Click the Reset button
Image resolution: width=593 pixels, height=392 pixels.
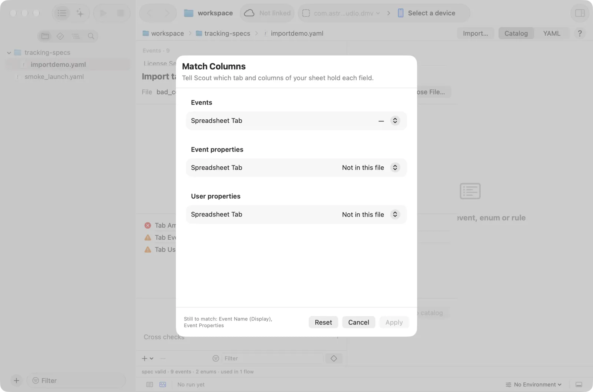click(x=323, y=322)
